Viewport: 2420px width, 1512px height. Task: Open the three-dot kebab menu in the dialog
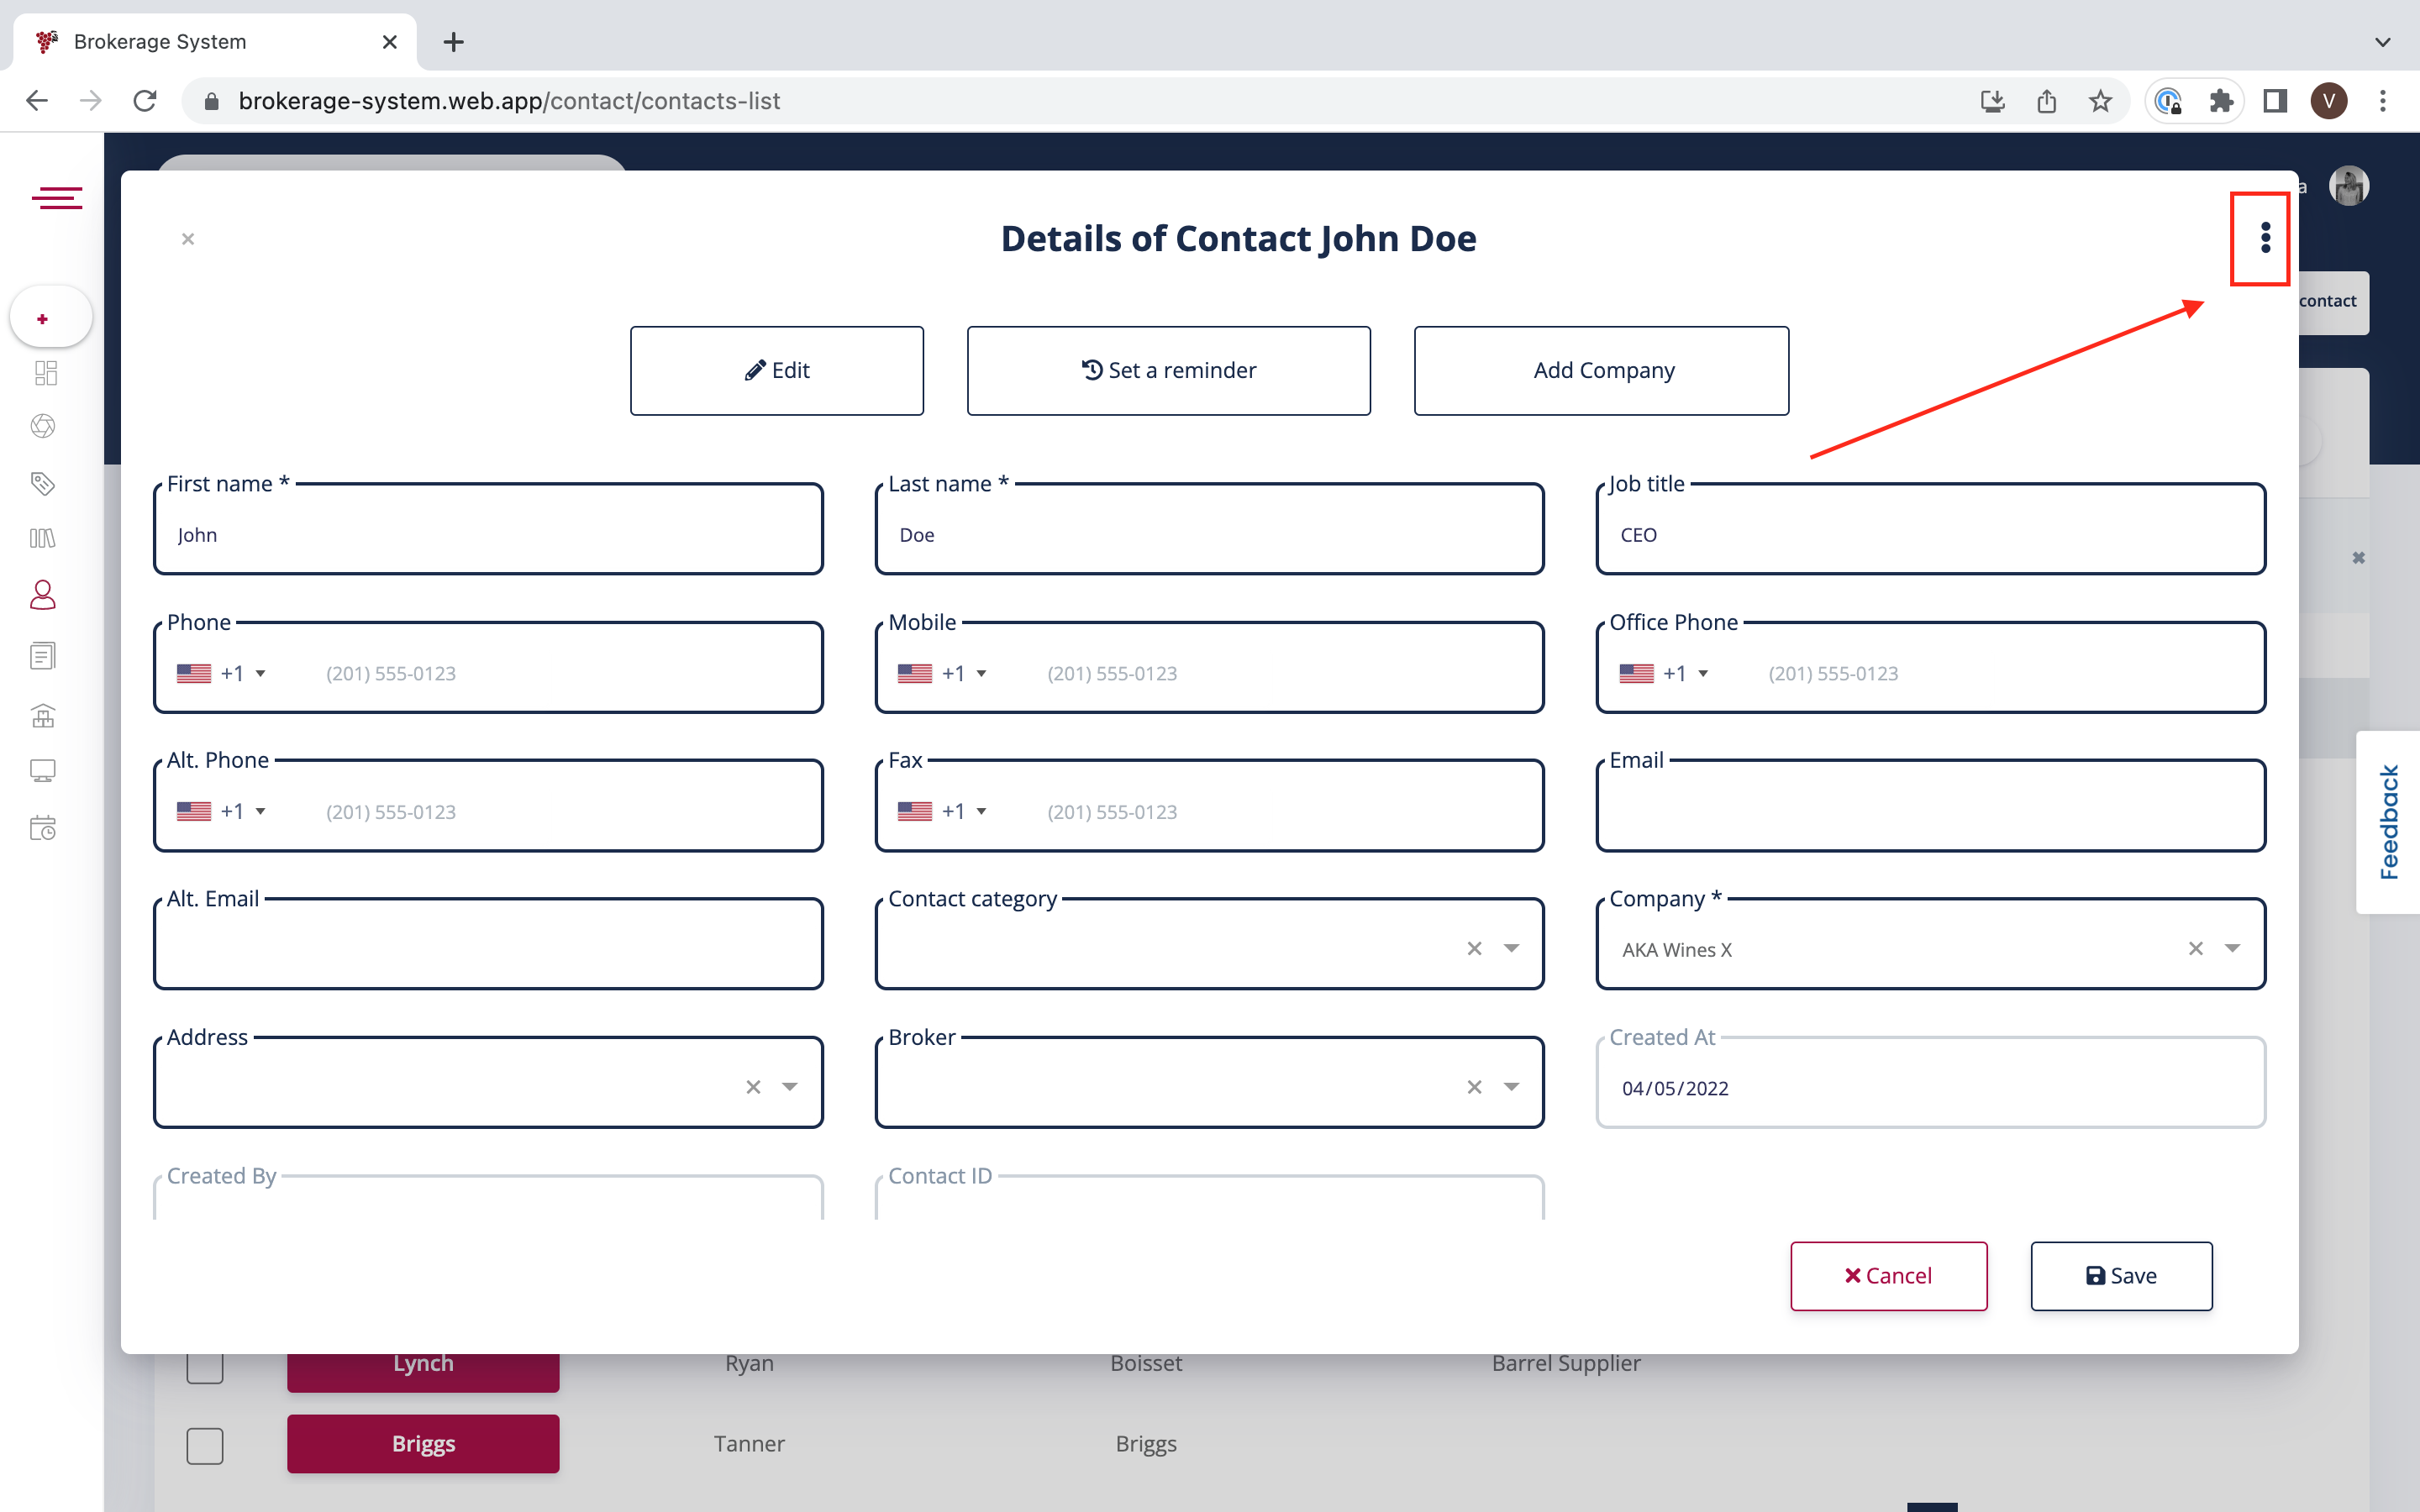(x=2265, y=238)
